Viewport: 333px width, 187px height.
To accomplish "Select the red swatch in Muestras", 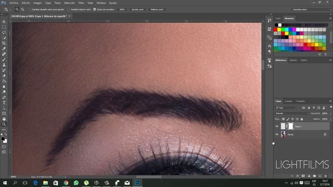I will click(x=276, y=30).
